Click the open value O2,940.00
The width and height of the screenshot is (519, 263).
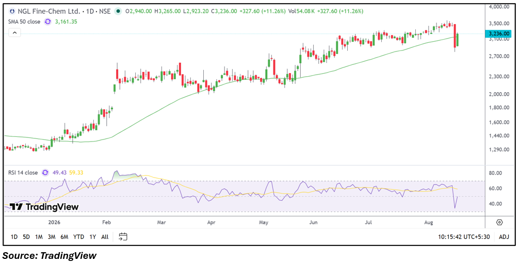tap(139, 11)
